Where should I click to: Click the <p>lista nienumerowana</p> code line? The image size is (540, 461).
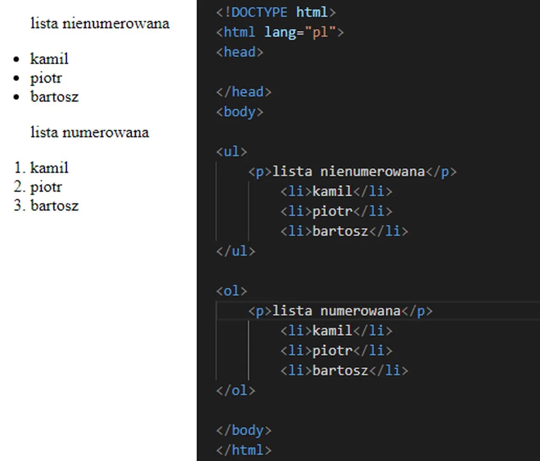(x=352, y=172)
